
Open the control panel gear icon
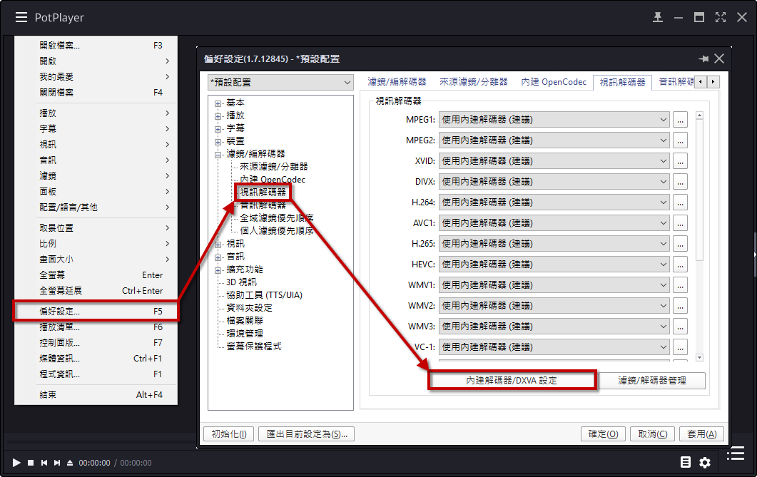(705, 463)
